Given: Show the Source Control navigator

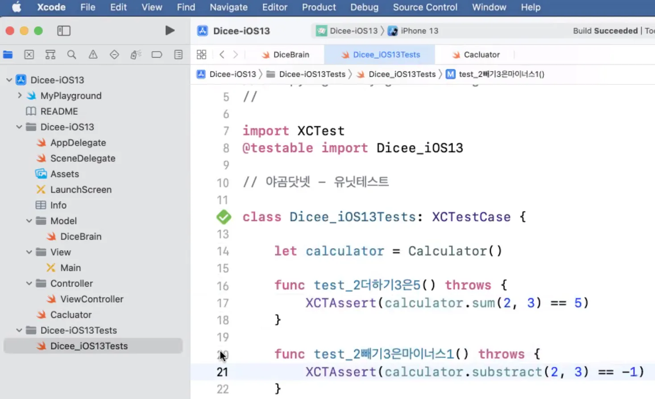Looking at the screenshot, I should point(29,54).
